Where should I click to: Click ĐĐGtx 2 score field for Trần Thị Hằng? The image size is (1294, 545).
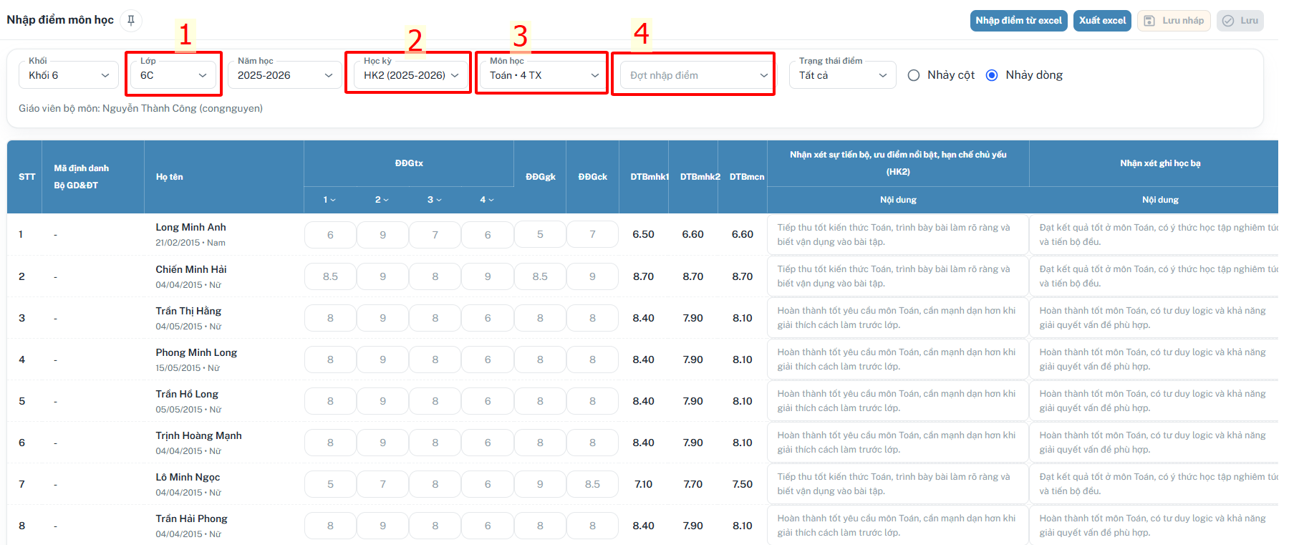[x=382, y=318]
